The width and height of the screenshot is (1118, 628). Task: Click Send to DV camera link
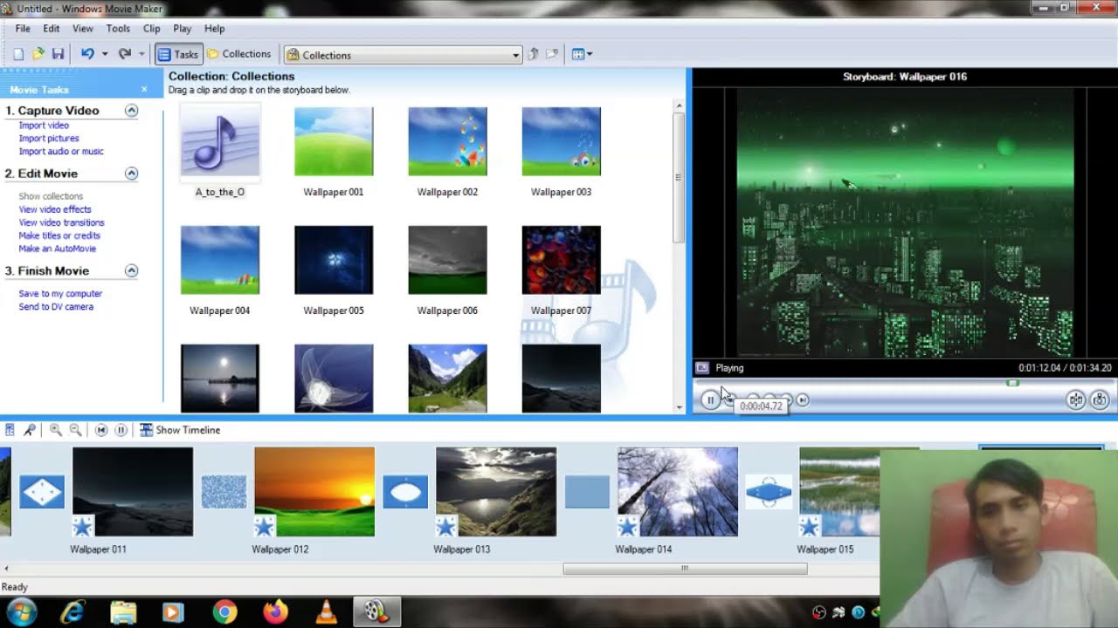56,307
